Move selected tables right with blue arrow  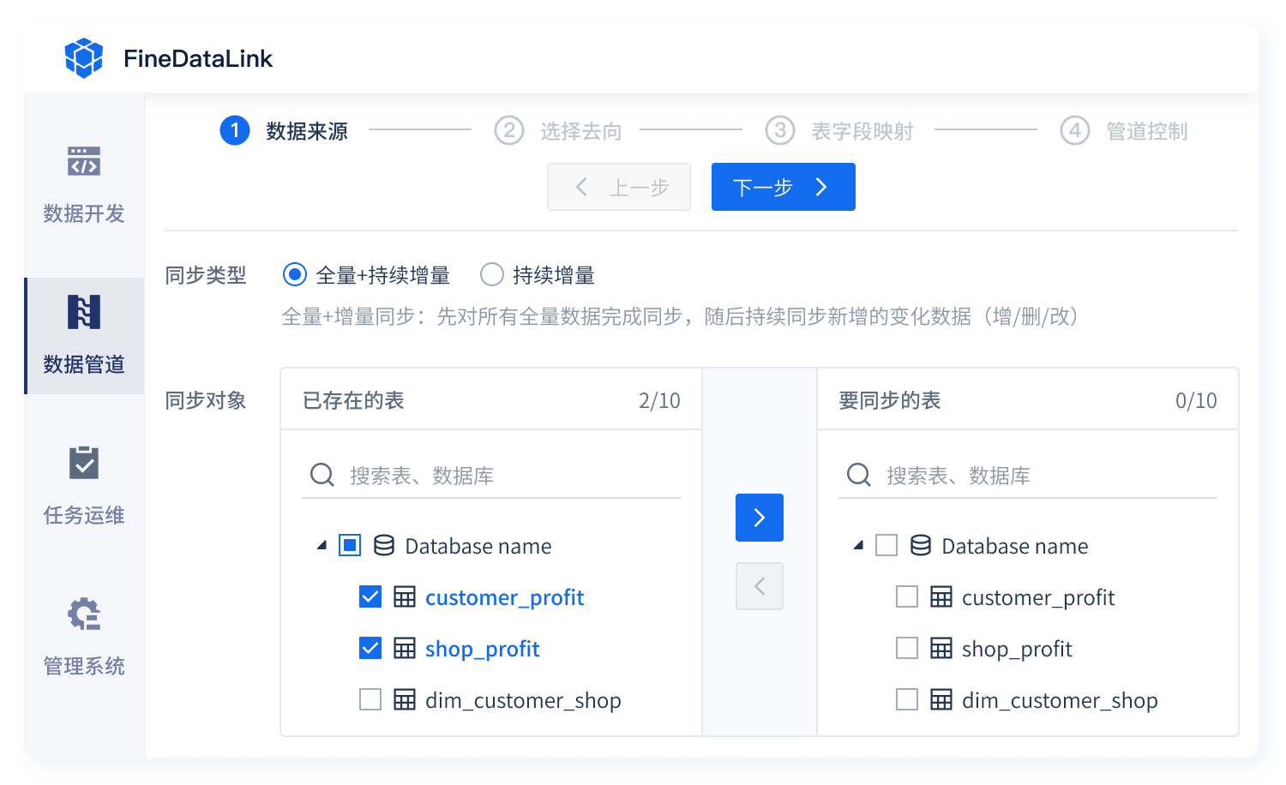click(x=760, y=518)
